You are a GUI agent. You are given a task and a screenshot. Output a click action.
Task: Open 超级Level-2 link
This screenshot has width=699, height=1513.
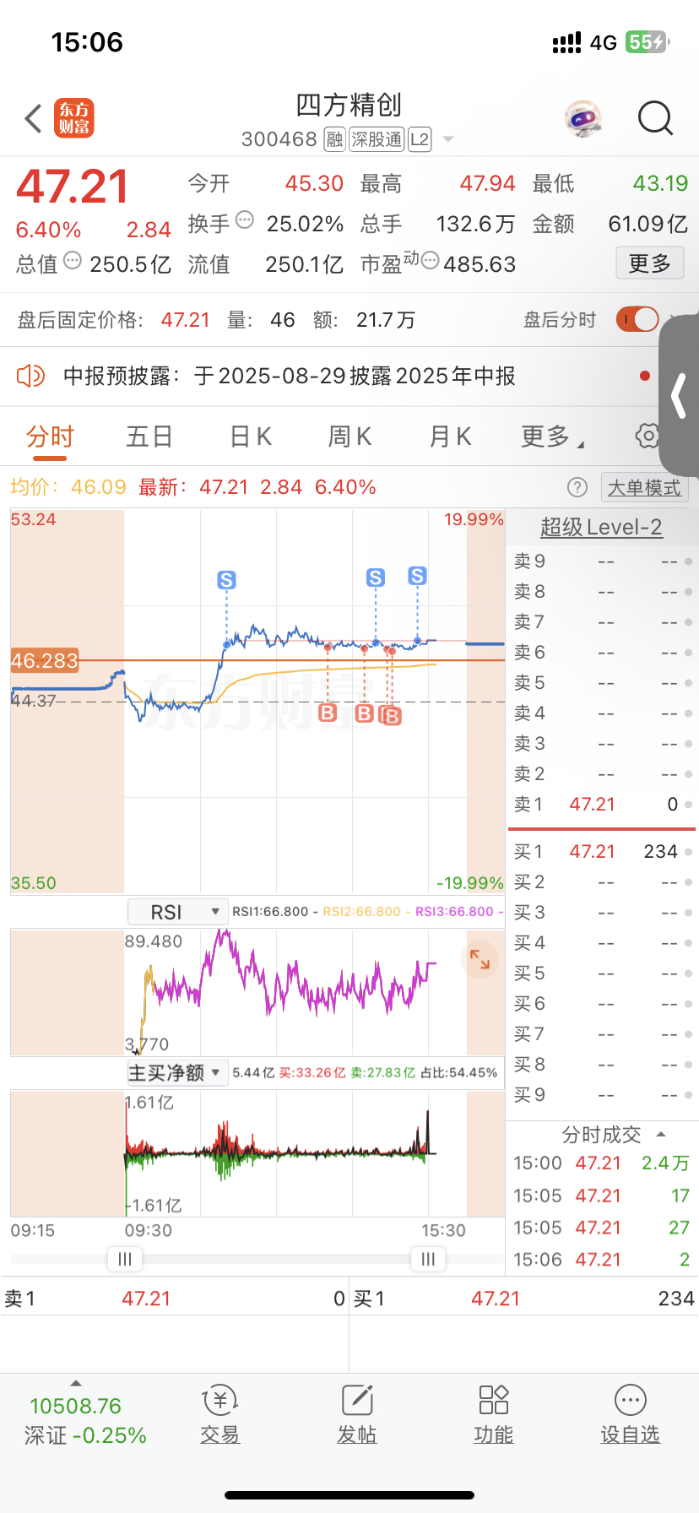pos(601,527)
